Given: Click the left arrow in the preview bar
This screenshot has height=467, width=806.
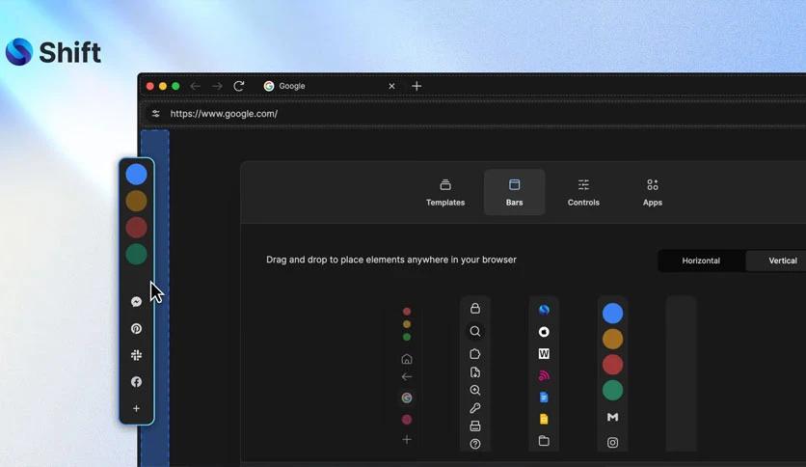Looking at the screenshot, I should [x=407, y=377].
